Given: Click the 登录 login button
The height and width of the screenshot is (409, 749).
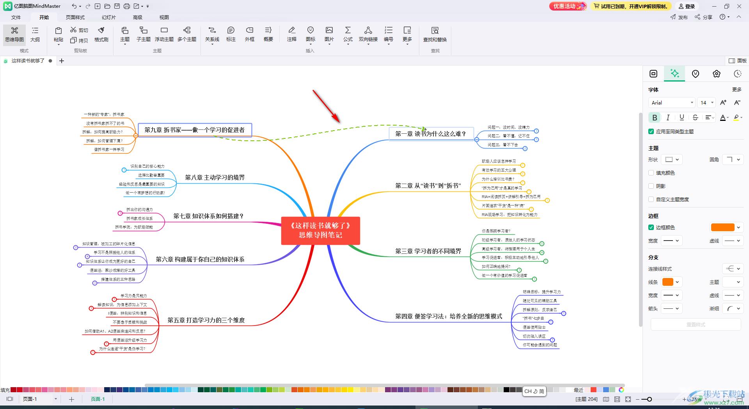Looking at the screenshot, I should point(687,6).
